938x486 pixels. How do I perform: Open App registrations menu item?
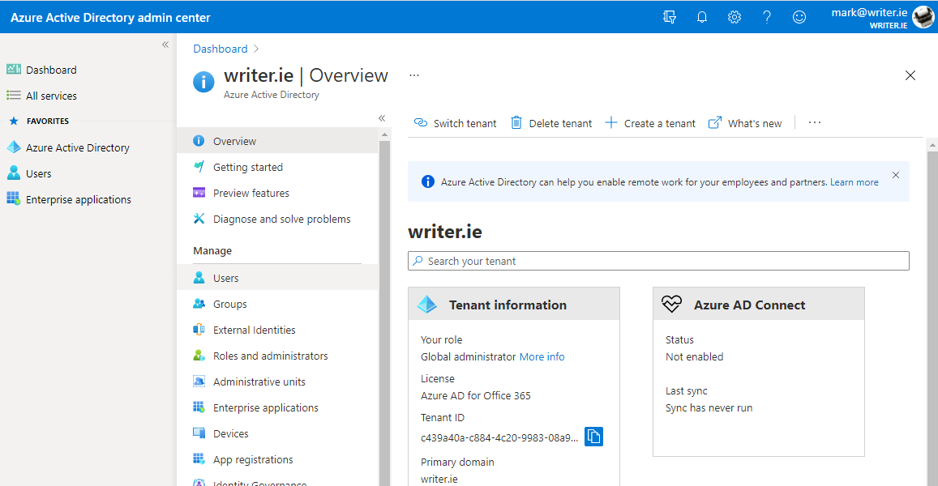(277, 459)
